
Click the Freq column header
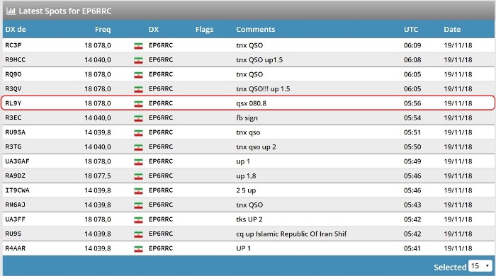(x=103, y=29)
